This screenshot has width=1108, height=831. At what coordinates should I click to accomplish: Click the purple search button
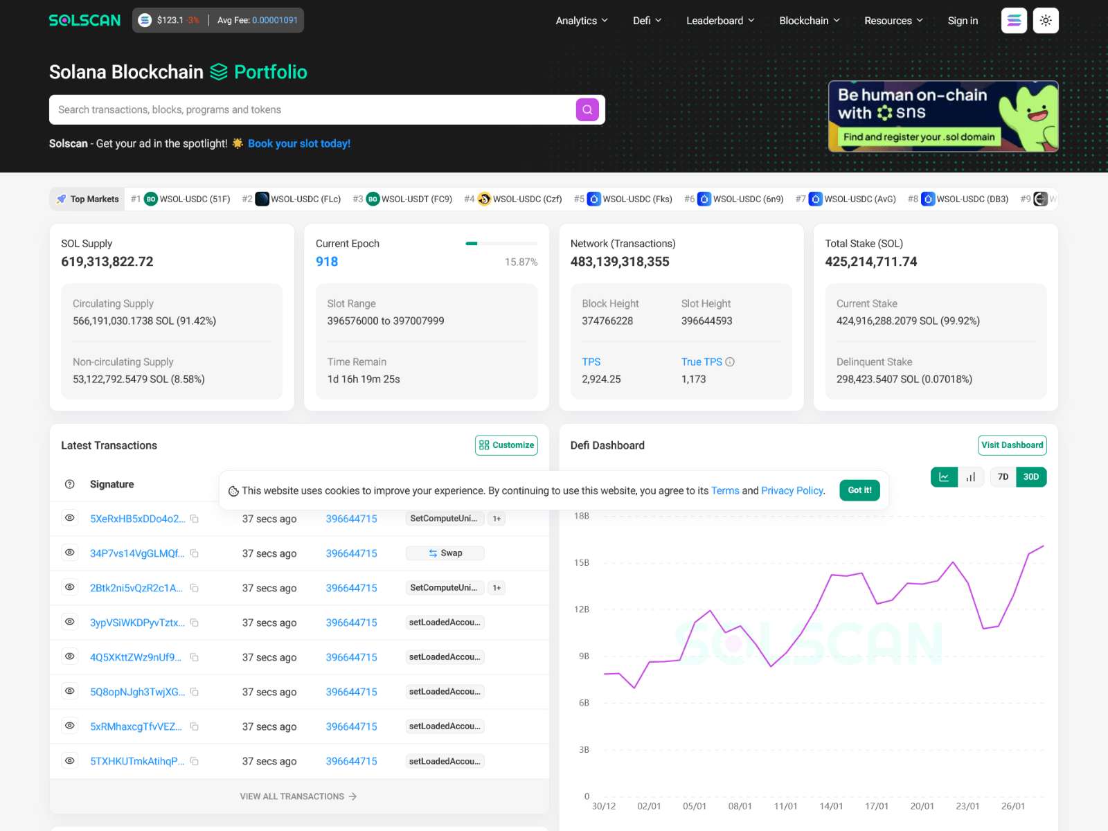pyautogui.click(x=587, y=109)
